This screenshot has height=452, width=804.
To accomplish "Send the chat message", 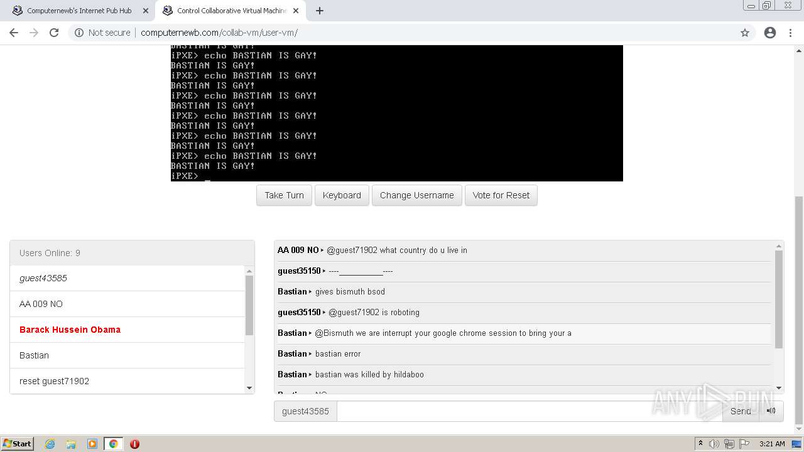I will click(741, 411).
